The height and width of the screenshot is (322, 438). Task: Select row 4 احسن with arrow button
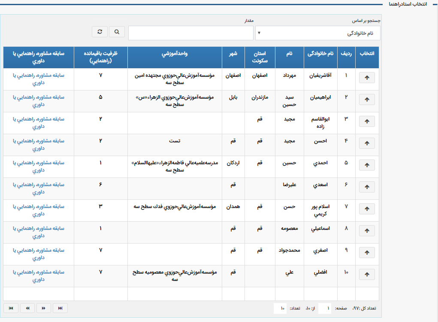coord(367,143)
